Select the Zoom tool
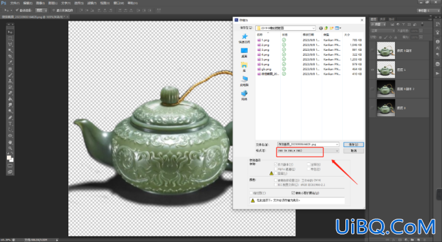442x242 pixels. pos(10,148)
